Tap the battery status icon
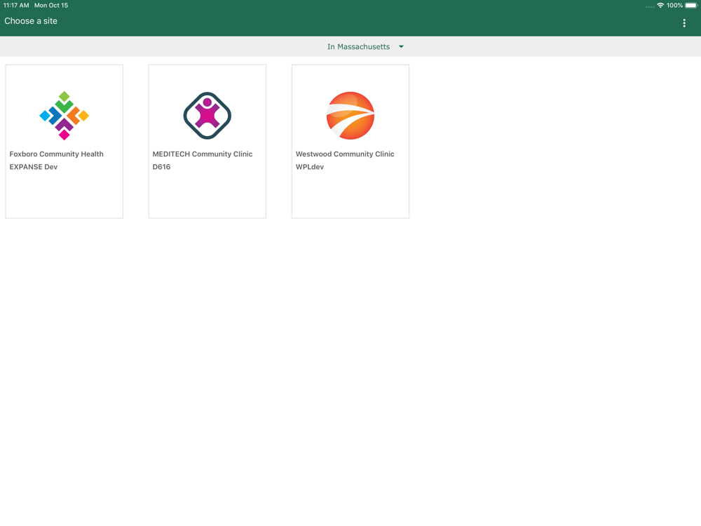This screenshot has width=701, height=526. tap(691, 6)
